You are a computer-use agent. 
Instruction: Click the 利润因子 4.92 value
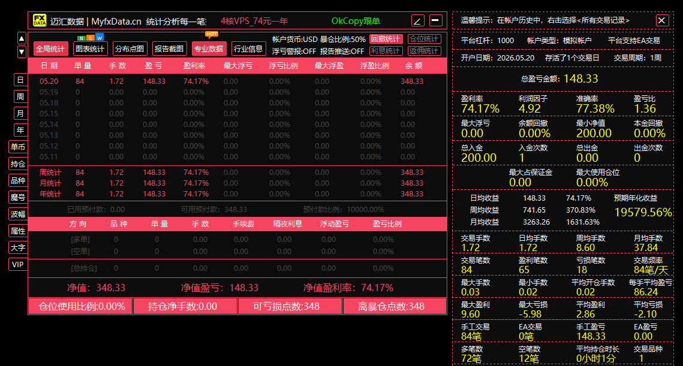coord(529,109)
